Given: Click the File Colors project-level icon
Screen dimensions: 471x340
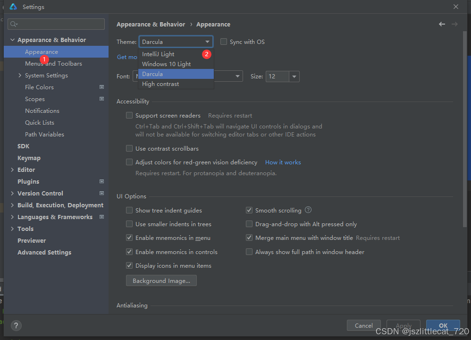Looking at the screenshot, I should (101, 87).
